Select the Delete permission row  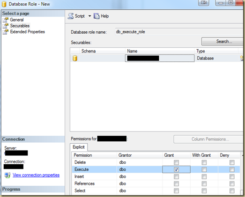click(x=156, y=162)
